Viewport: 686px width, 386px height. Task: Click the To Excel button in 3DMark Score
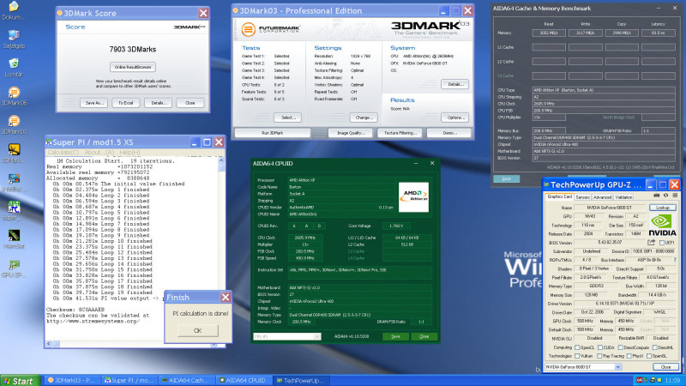(126, 103)
